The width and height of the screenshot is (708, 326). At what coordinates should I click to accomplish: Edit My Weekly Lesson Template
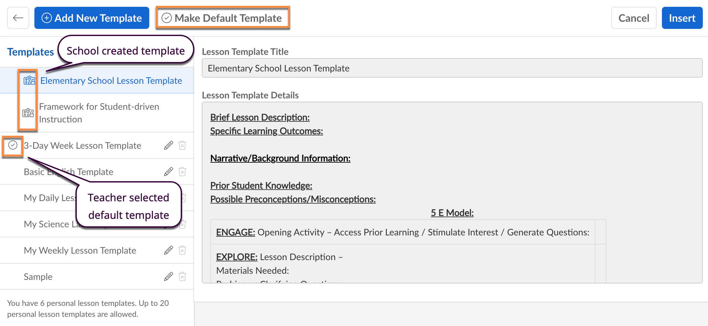click(x=168, y=250)
